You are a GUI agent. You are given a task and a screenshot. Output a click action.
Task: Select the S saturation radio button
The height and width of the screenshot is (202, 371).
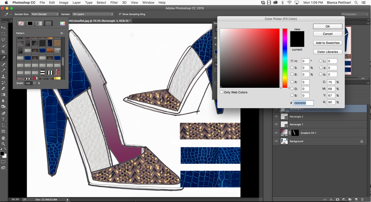click(x=292, y=68)
